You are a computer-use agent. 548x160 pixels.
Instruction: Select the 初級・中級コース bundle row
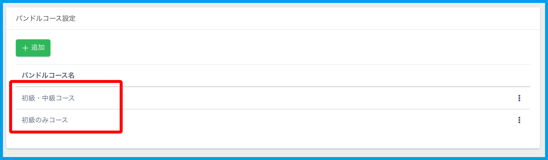(48, 98)
